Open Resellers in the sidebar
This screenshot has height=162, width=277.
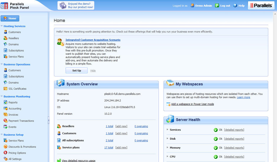14,38
